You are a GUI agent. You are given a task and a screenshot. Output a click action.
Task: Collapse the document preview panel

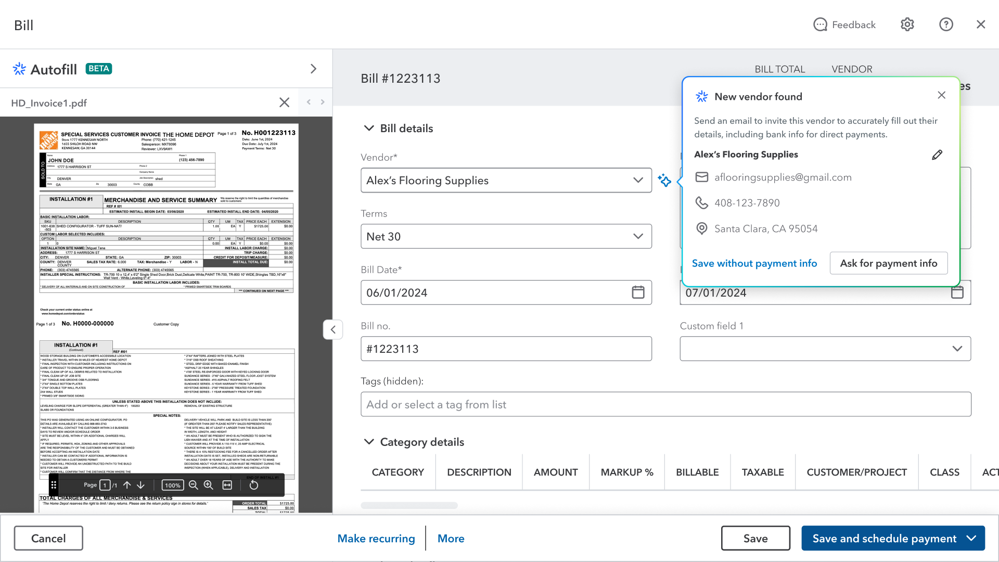pyautogui.click(x=333, y=329)
